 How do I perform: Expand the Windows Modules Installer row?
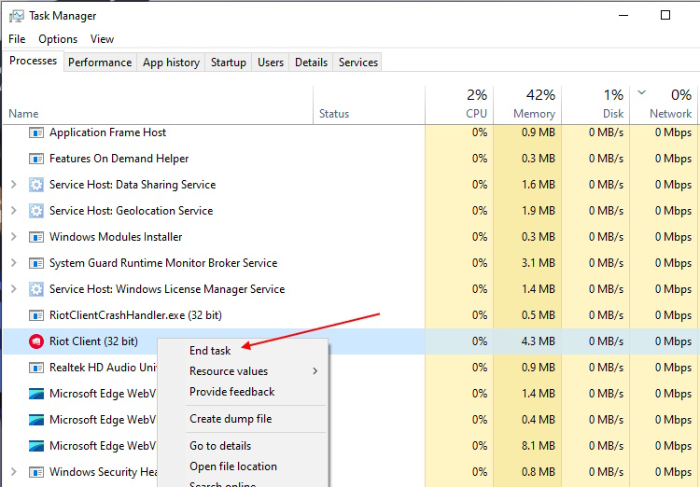pyautogui.click(x=14, y=237)
